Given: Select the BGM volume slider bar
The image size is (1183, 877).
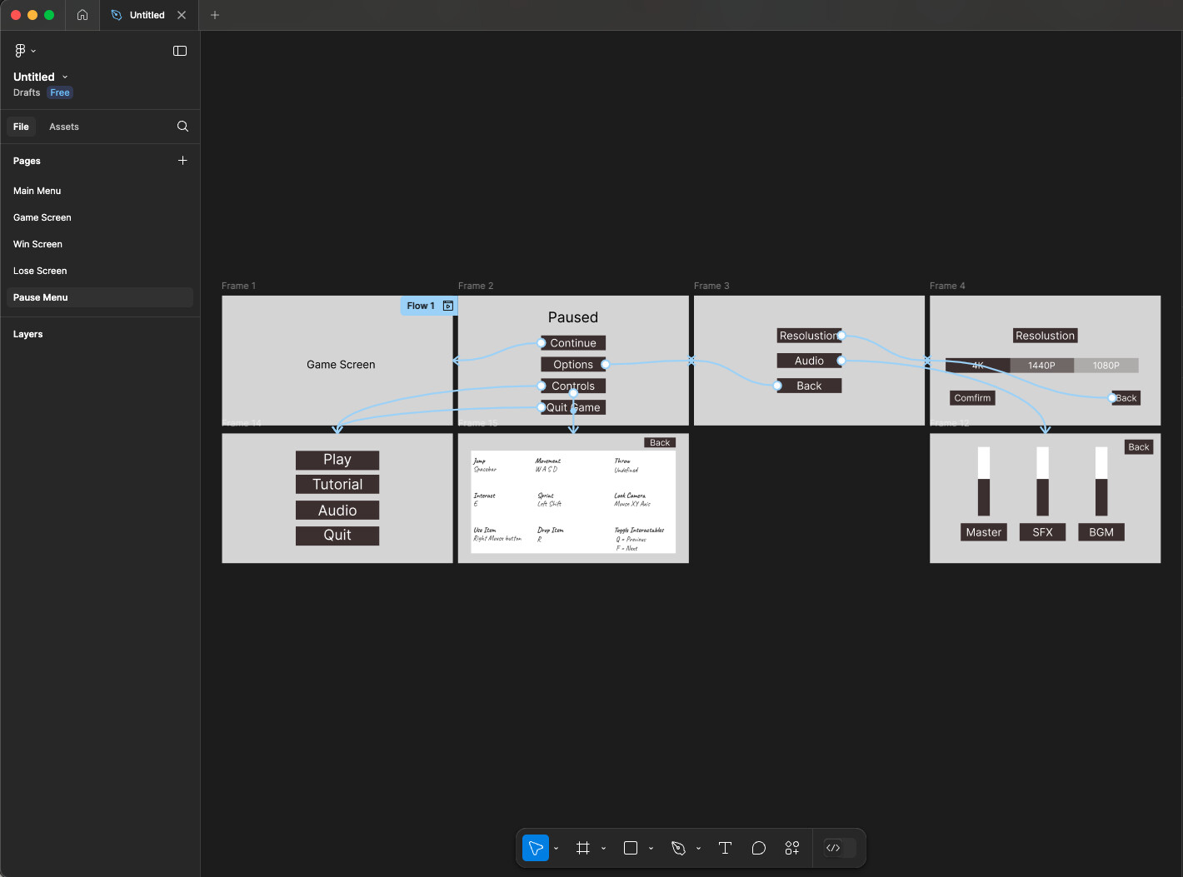Looking at the screenshot, I should tap(1101, 481).
